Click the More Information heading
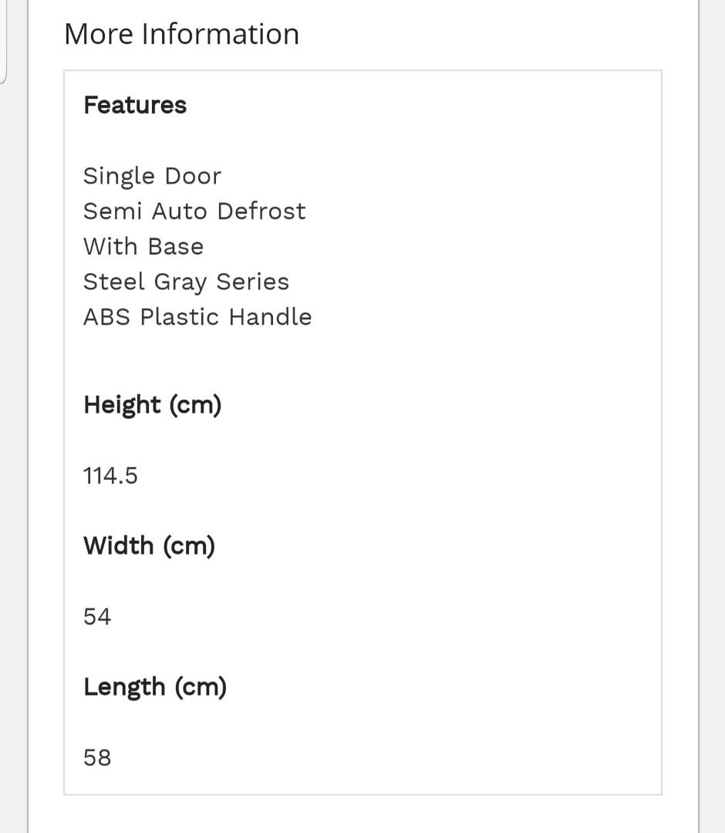This screenshot has height=833, width=725. (x=182, y=34)
